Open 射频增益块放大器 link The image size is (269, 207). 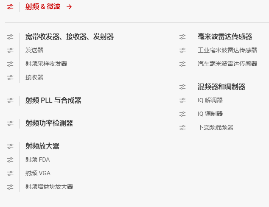49,187
